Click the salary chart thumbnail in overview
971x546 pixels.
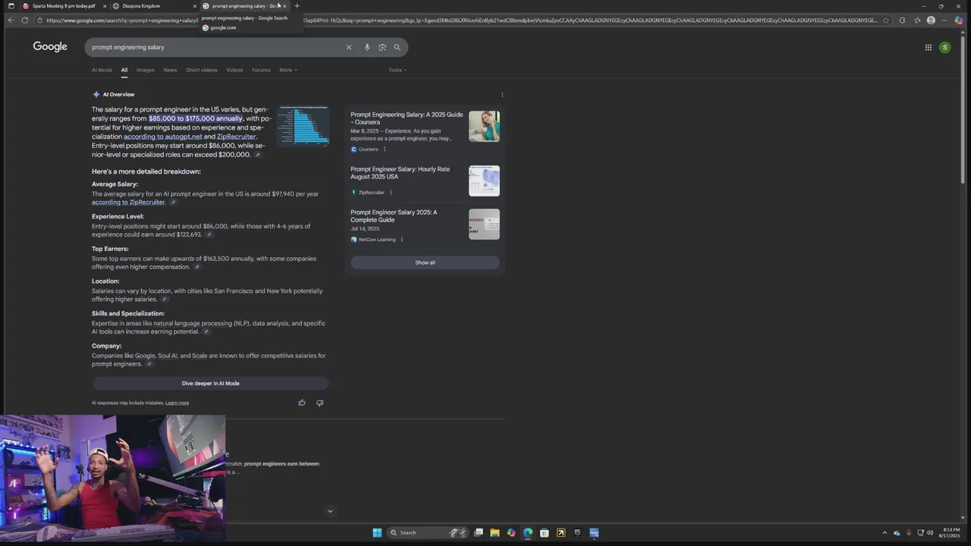(x=303, y=126)
